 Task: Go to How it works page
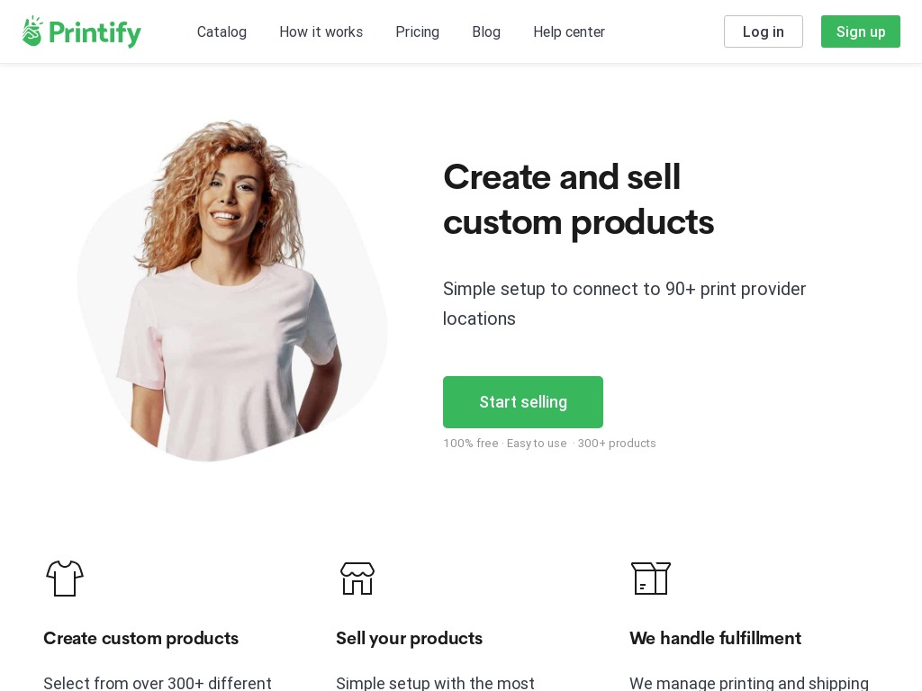point(321,31)
